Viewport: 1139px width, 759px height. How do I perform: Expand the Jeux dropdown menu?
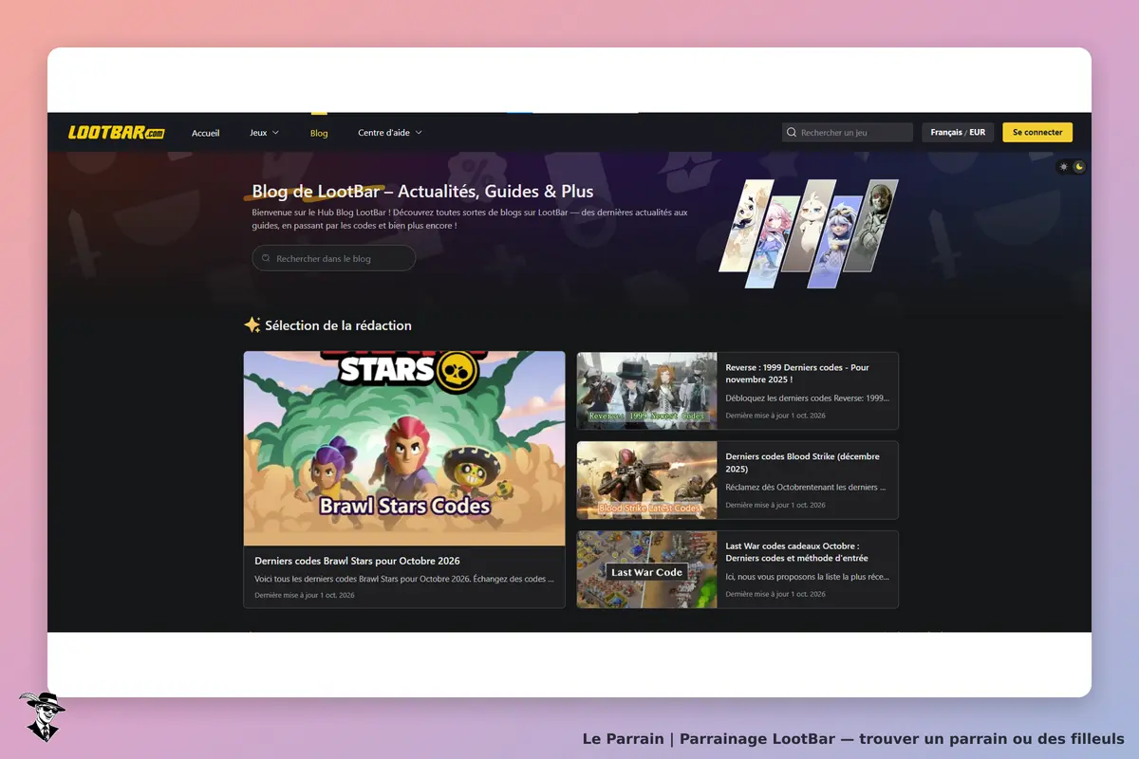pos(264,133)
